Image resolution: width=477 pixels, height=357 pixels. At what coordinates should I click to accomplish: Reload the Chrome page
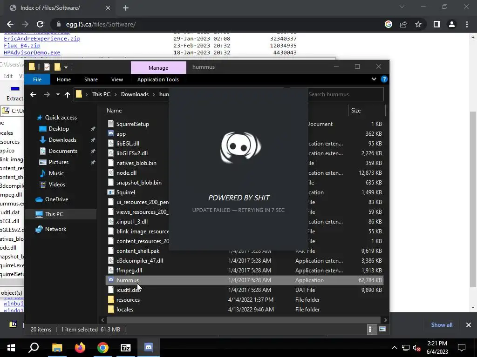pyautogui.click(x=40, y=24)
